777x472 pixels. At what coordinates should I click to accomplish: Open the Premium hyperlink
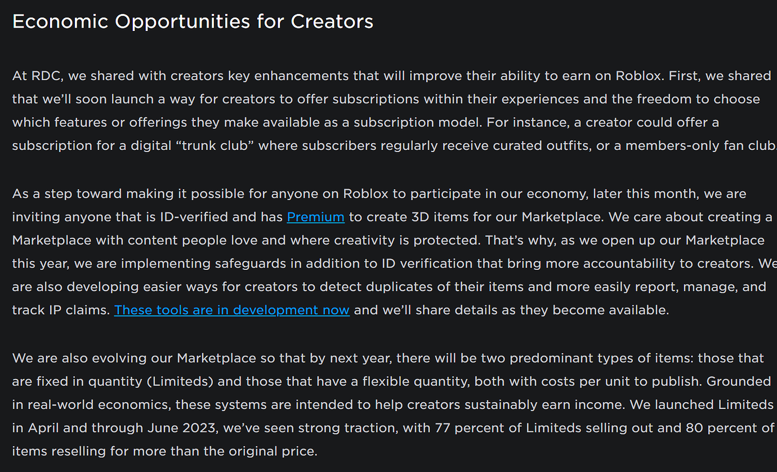pyautogui.click(x=315, y=217)
